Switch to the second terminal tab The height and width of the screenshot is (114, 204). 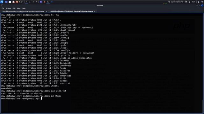tap(71, 11)
